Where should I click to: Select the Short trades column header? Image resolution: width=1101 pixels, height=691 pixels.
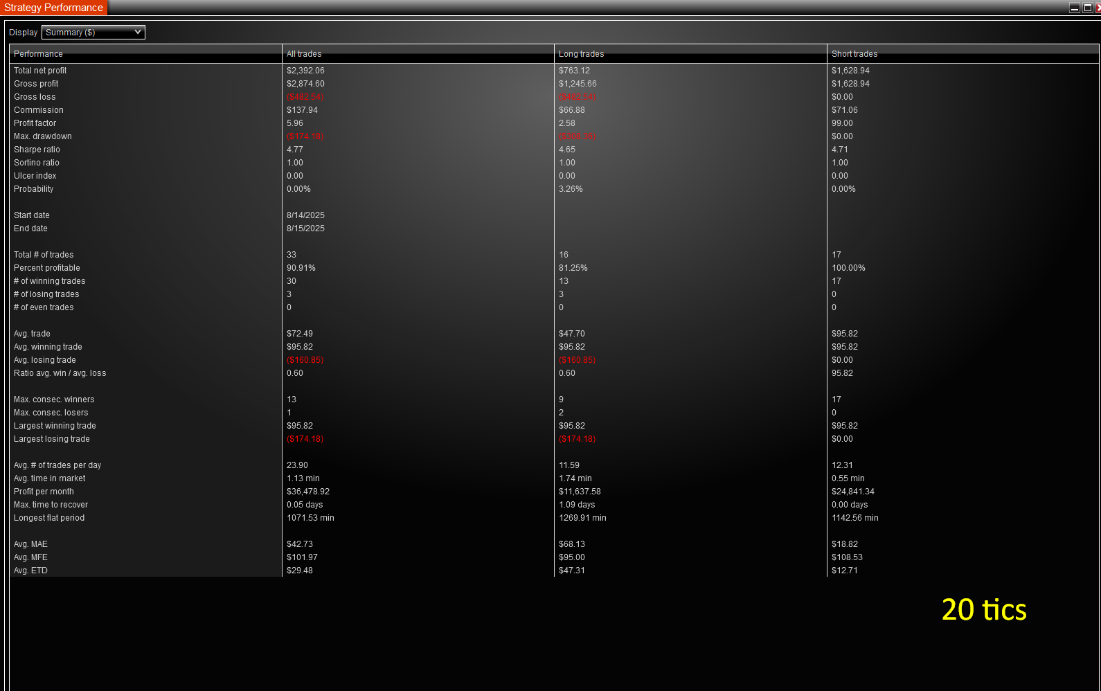coord(854,54)
